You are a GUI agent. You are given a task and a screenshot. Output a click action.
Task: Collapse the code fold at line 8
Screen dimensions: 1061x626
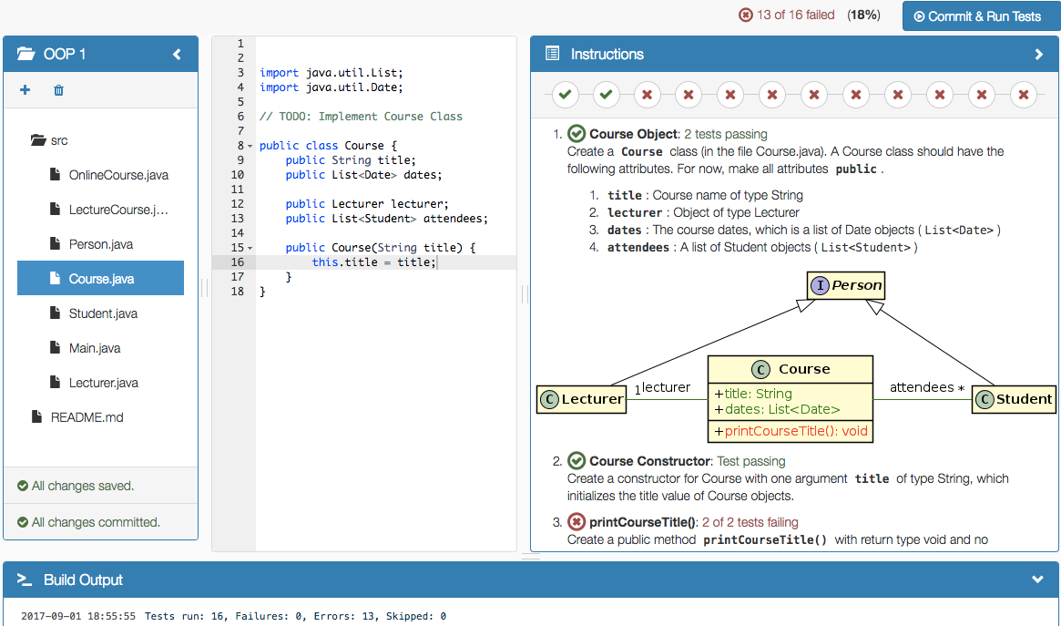[250, 145]
